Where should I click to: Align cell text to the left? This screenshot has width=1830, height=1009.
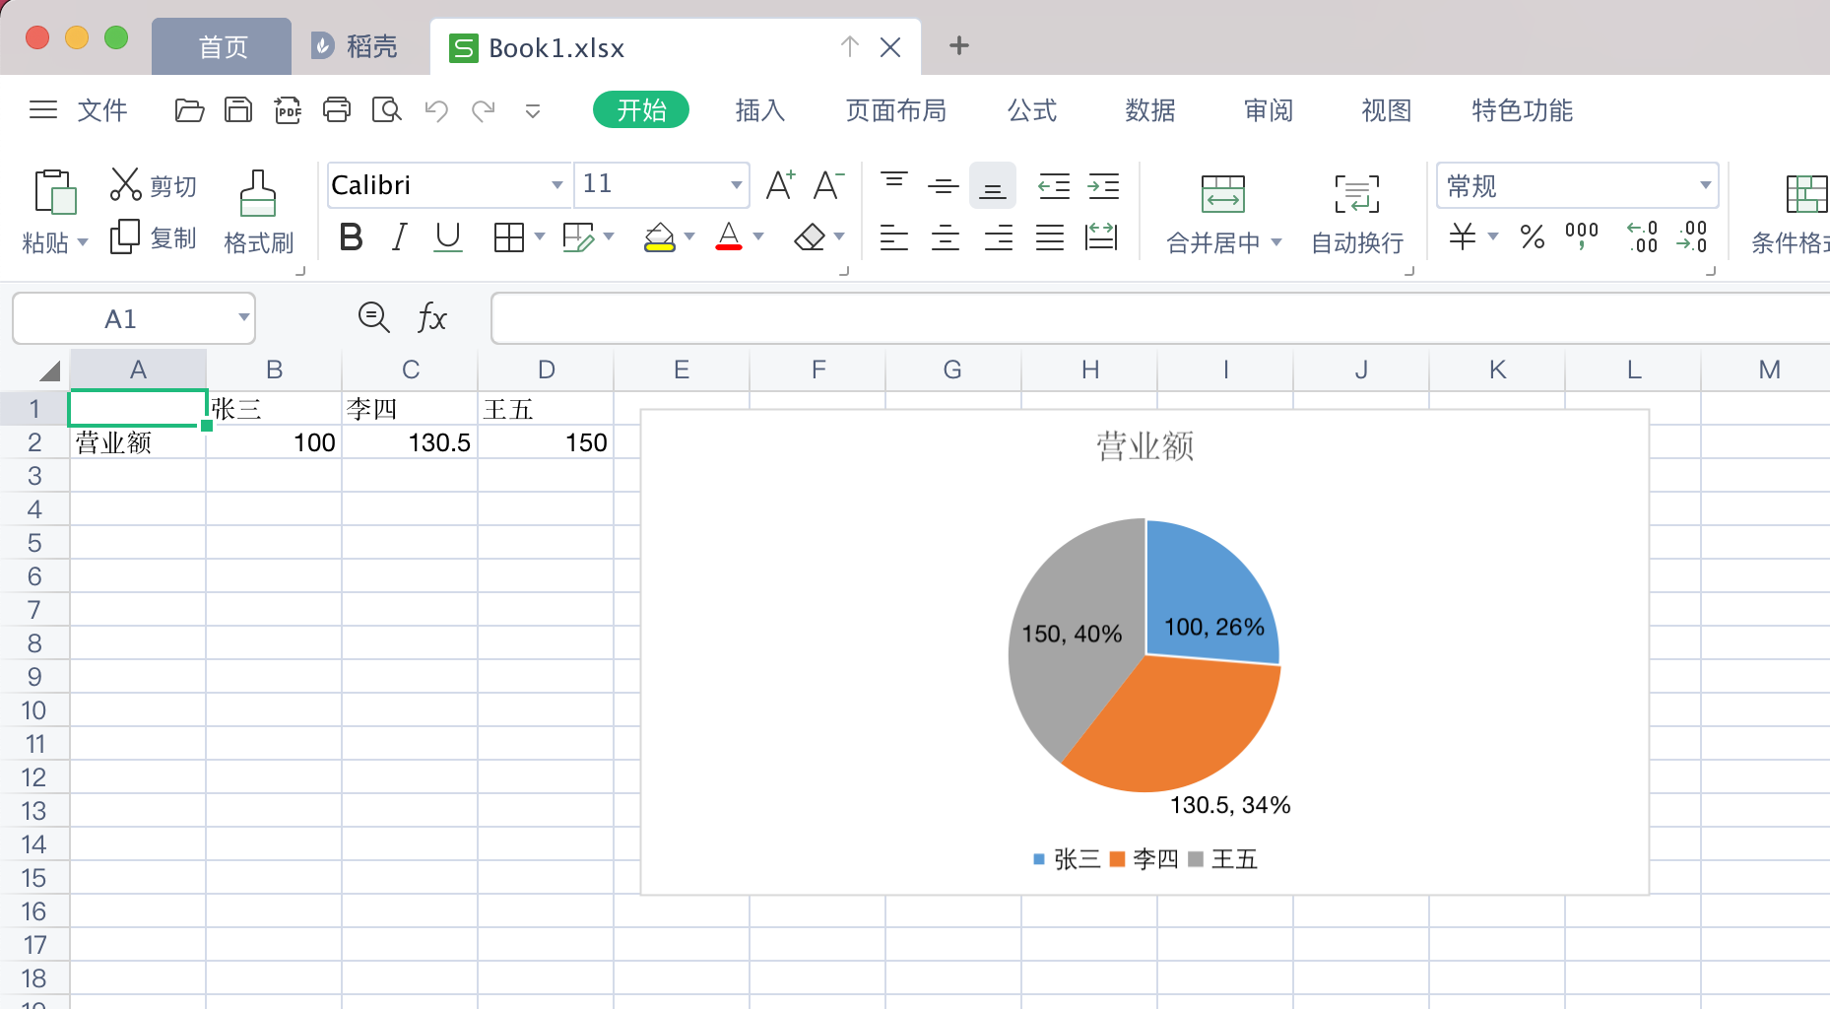coord(894,236)
